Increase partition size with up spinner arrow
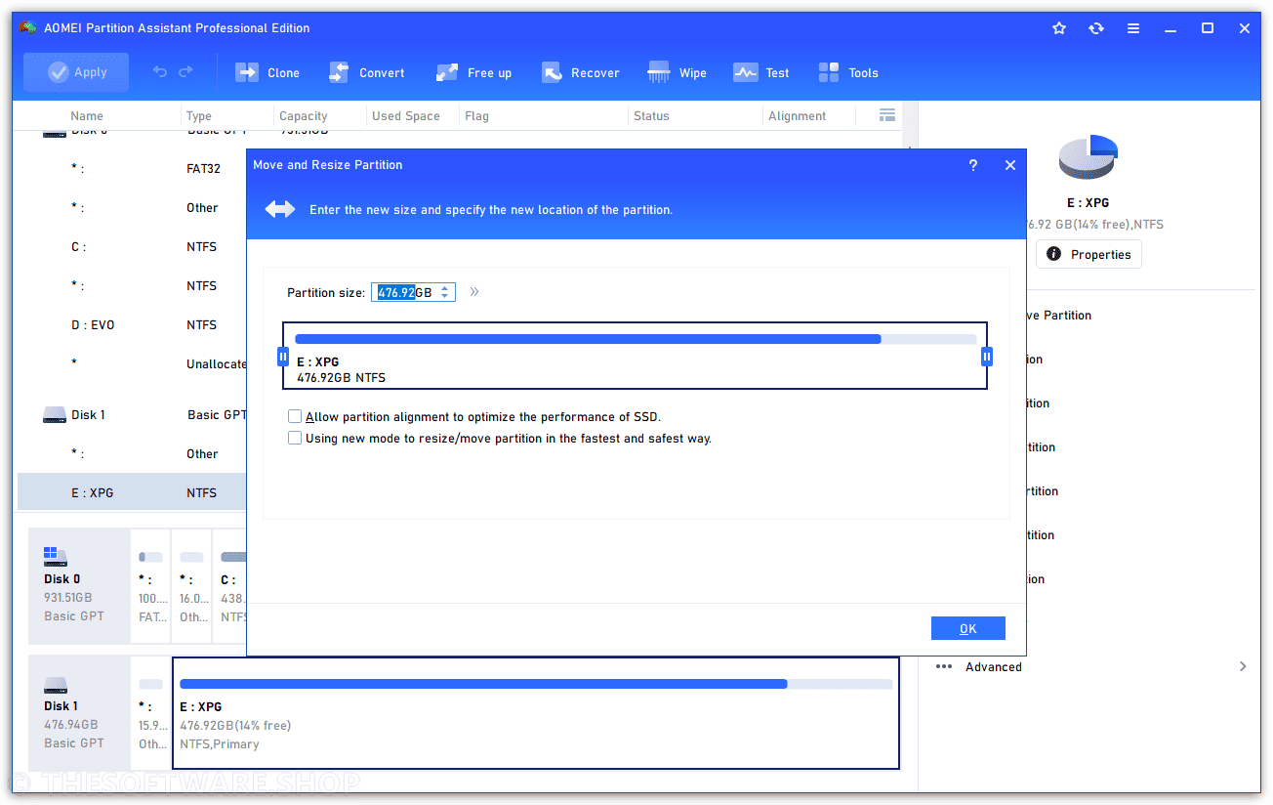Image resolution: width=1273 pixels, height=805 pixels. (x=445, y=288)
